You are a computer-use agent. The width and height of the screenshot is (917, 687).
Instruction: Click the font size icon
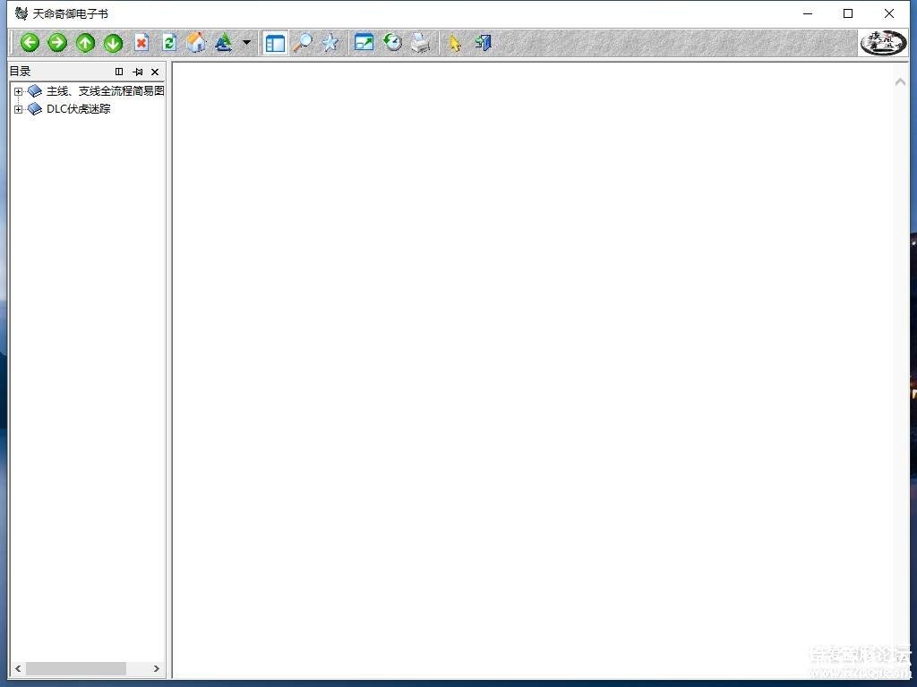click(x=223, y=43)
